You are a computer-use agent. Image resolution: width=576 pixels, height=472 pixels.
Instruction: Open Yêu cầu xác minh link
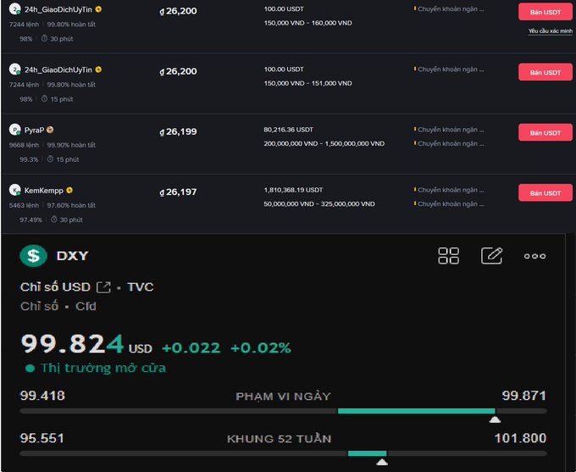coord(551,31)
